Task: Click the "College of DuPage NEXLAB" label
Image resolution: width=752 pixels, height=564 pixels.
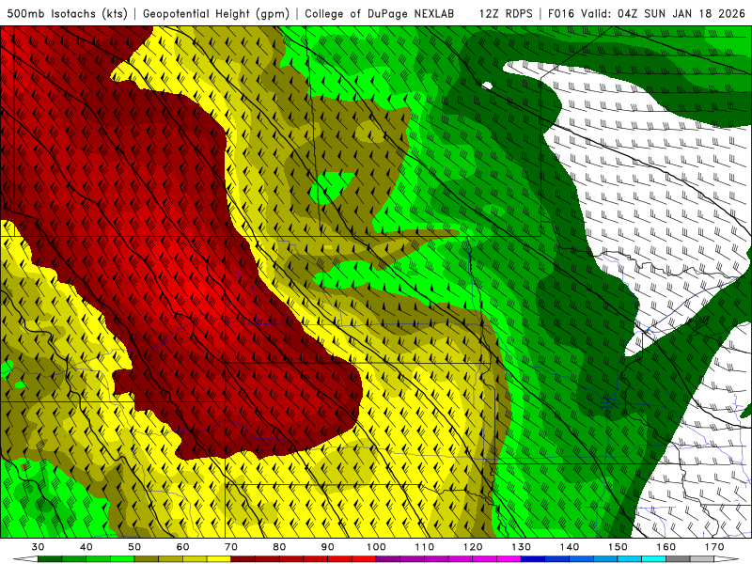Action: point(380,13)
